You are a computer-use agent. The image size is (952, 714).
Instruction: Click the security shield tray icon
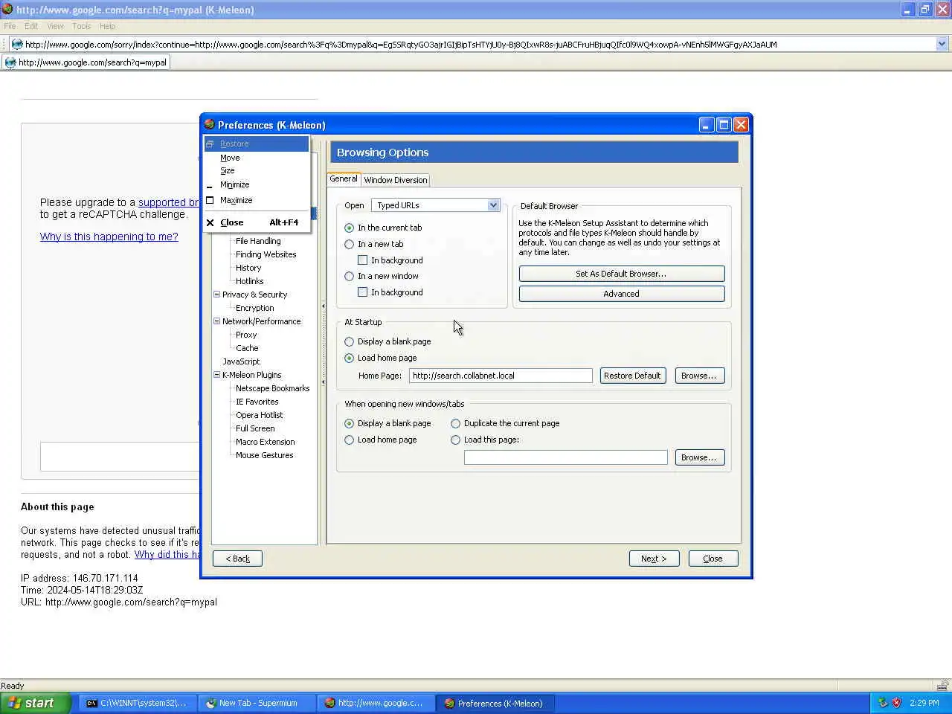point(896,703)
